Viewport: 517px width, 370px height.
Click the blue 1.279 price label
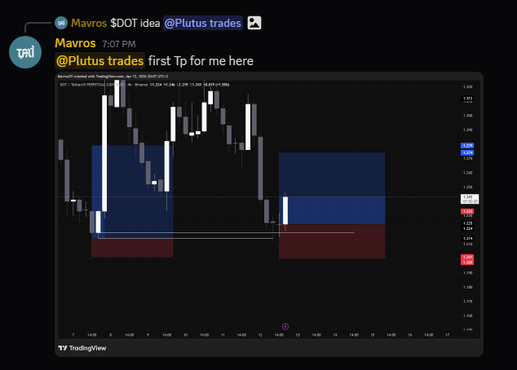click(467, 147)
